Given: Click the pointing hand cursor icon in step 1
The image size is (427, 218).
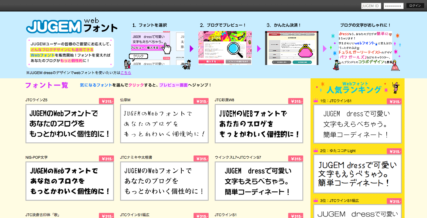Looking at the screenshot, I should click(x=167, y=48).
